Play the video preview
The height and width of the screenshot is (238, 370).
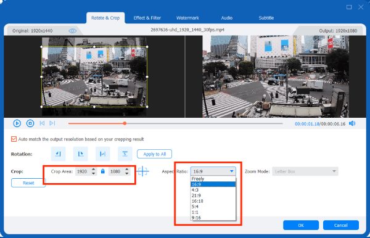17,123
